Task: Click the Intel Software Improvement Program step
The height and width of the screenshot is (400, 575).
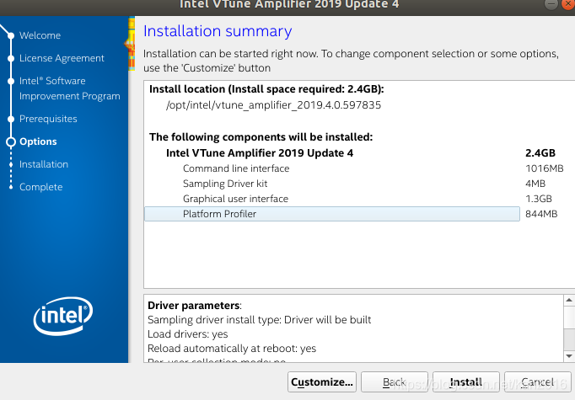Action: coord(70,88)
